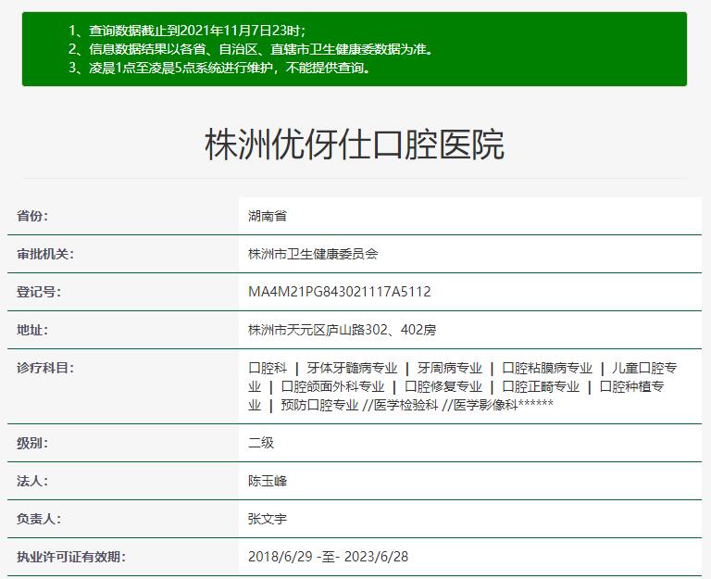This screenshot has height=579, width=711.
Task: Click 预防口腔专业 entry
Action: [319, 405]
